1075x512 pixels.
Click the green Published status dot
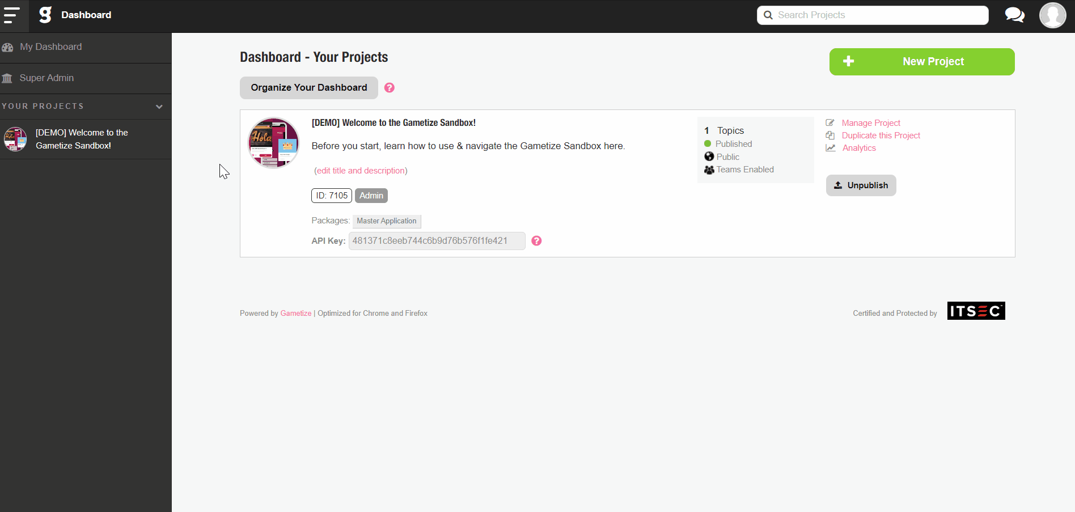coord(708,144)
